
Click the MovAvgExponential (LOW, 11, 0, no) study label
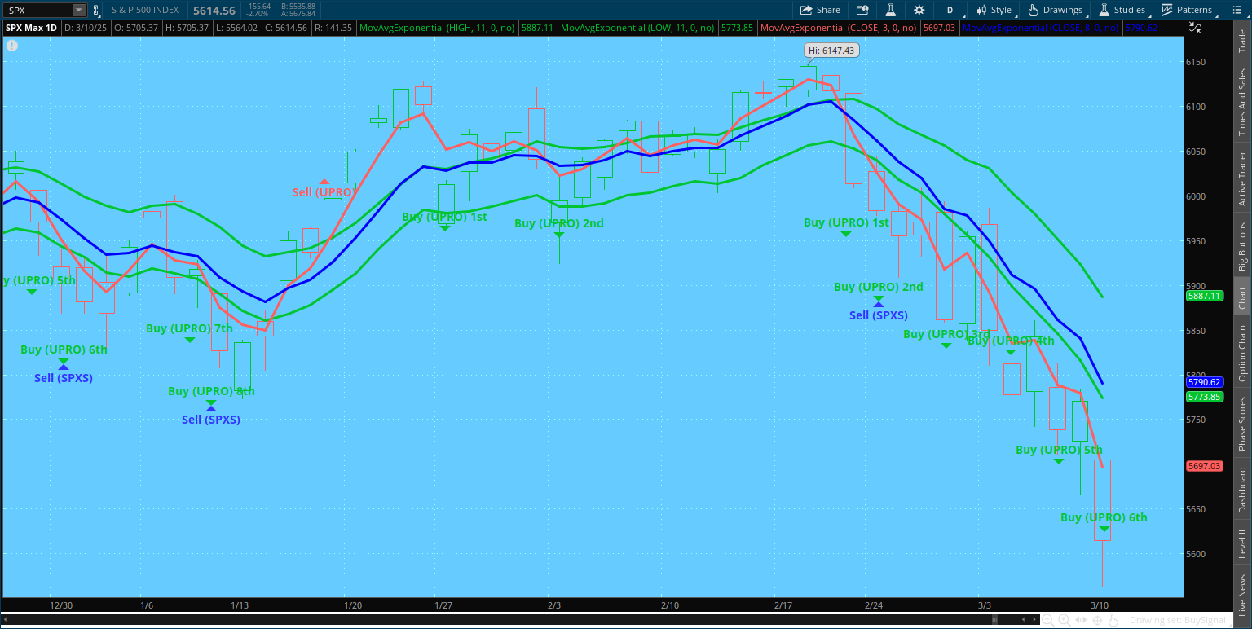coord(638,27)
